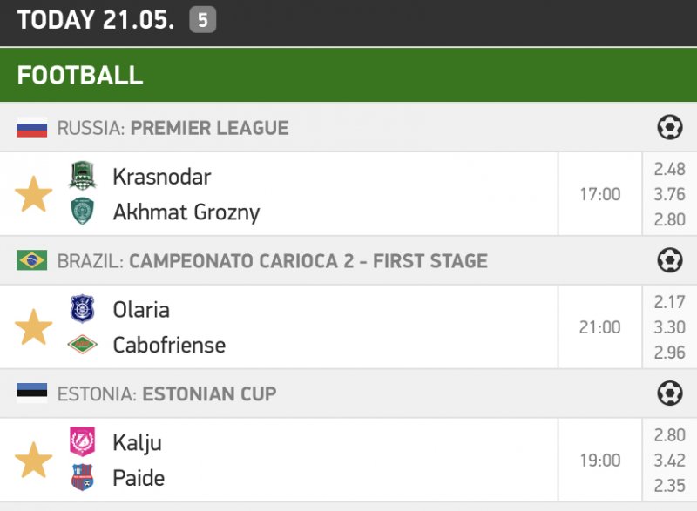
Task: Star the Kalju vs Paide match
Action: [x=34, y=461]
